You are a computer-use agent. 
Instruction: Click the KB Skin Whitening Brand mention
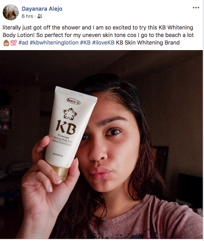point(148,43)
